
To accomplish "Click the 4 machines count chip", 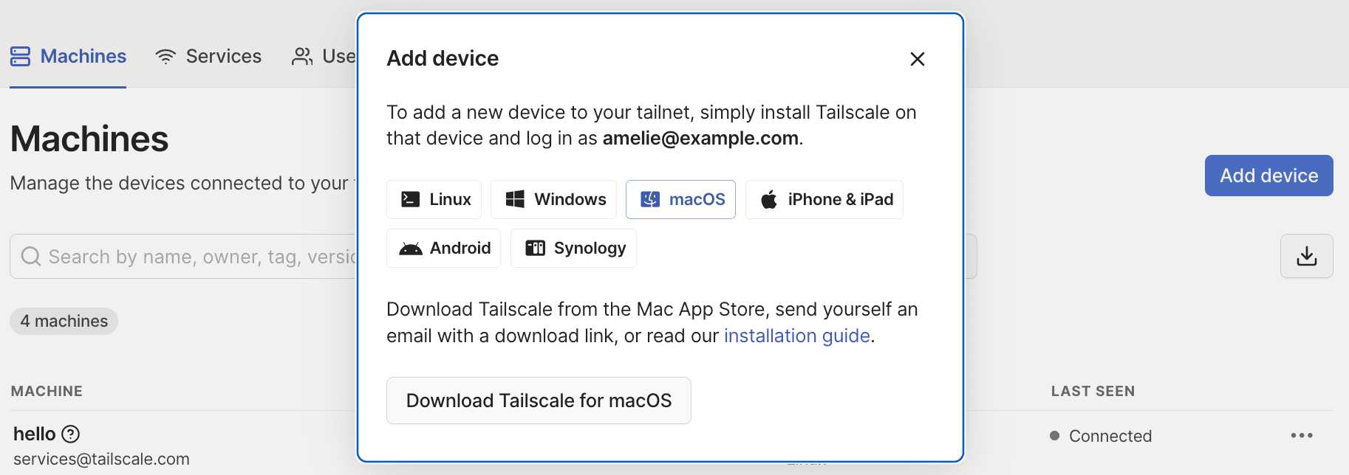I will (x=64, y=321).
